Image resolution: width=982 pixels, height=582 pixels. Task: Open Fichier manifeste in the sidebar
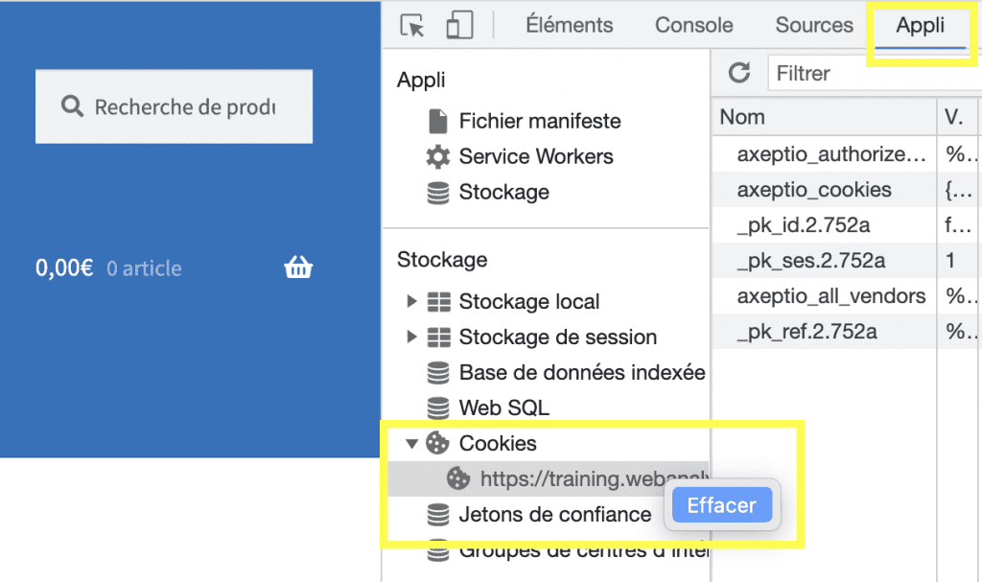[x=539, y=121]
